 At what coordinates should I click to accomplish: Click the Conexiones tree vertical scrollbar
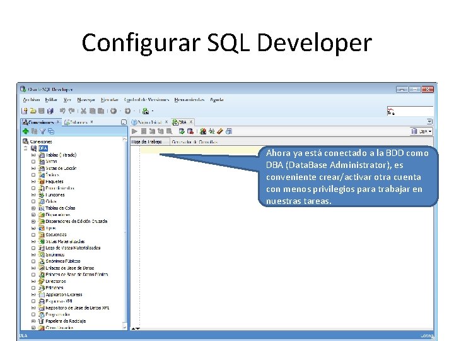tap(125, 234)
